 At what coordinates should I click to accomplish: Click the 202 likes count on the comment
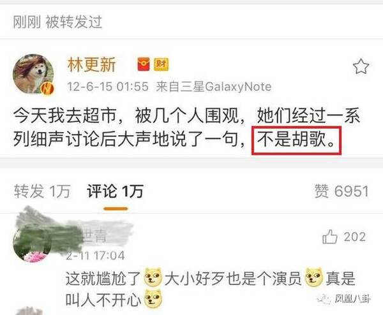coord(355,237)
